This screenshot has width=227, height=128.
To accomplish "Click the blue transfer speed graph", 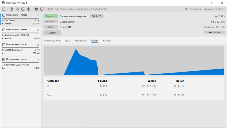I will [x=134, y=61].
